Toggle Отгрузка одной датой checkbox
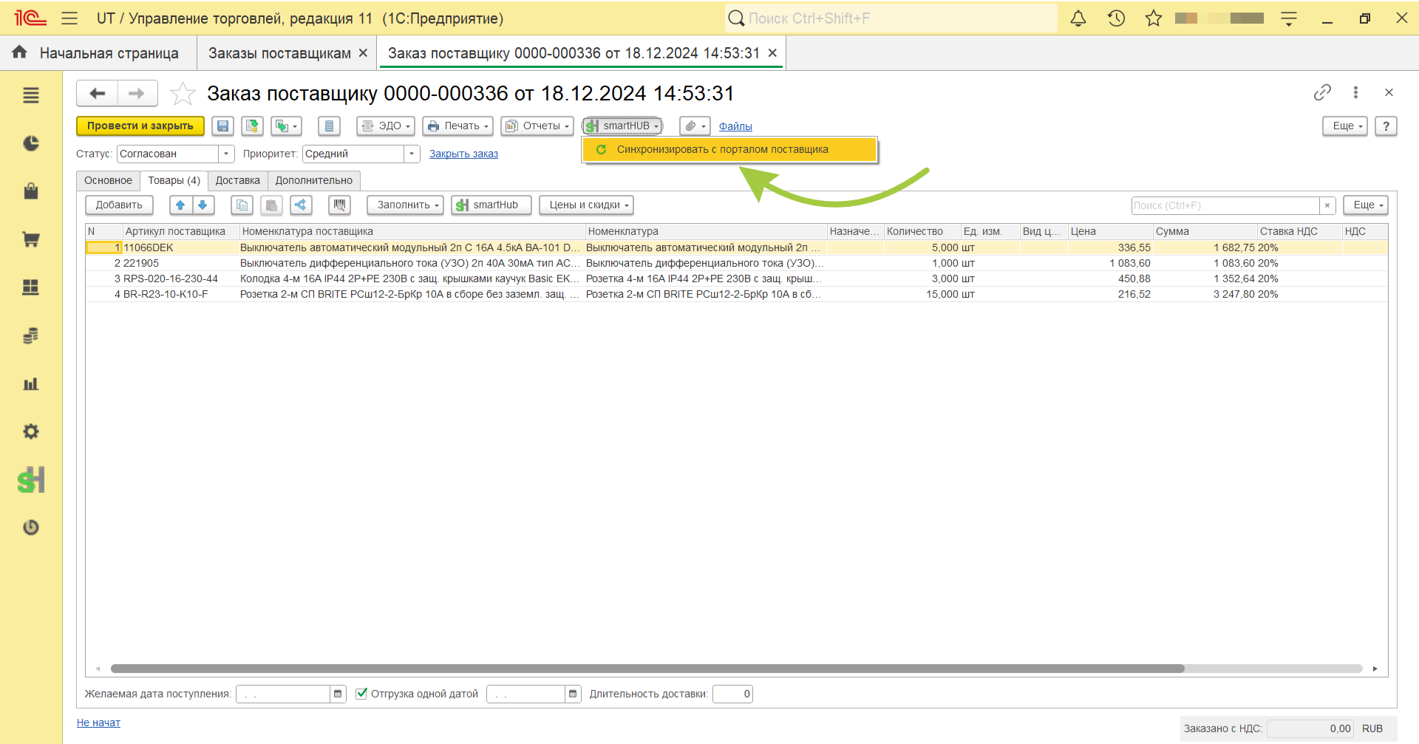Image resolution: width=1419 pixels, height=744 pixels. pyautogui.click(x=361, y=694)
